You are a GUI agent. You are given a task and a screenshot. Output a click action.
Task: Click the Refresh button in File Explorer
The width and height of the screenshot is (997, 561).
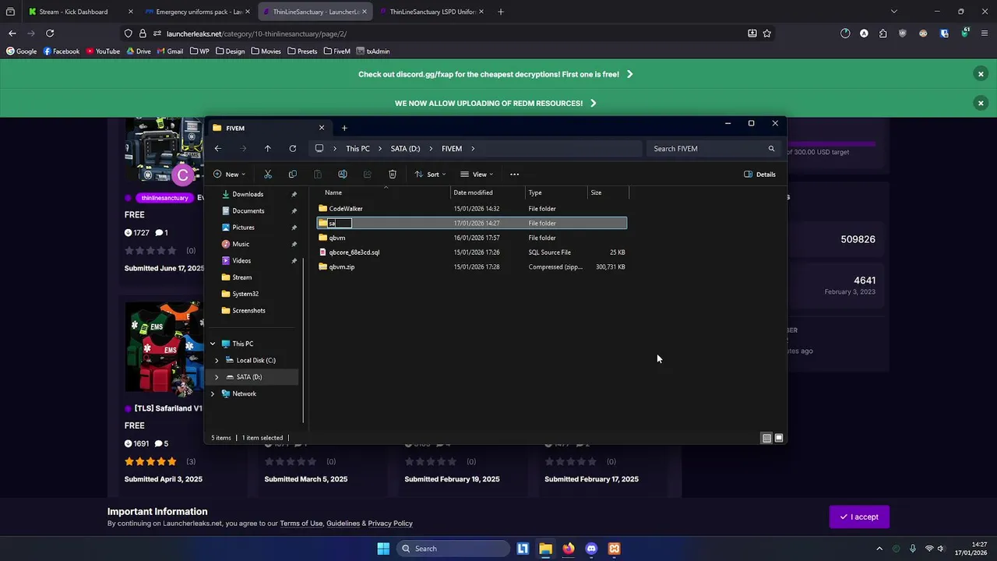click(292, 149)
